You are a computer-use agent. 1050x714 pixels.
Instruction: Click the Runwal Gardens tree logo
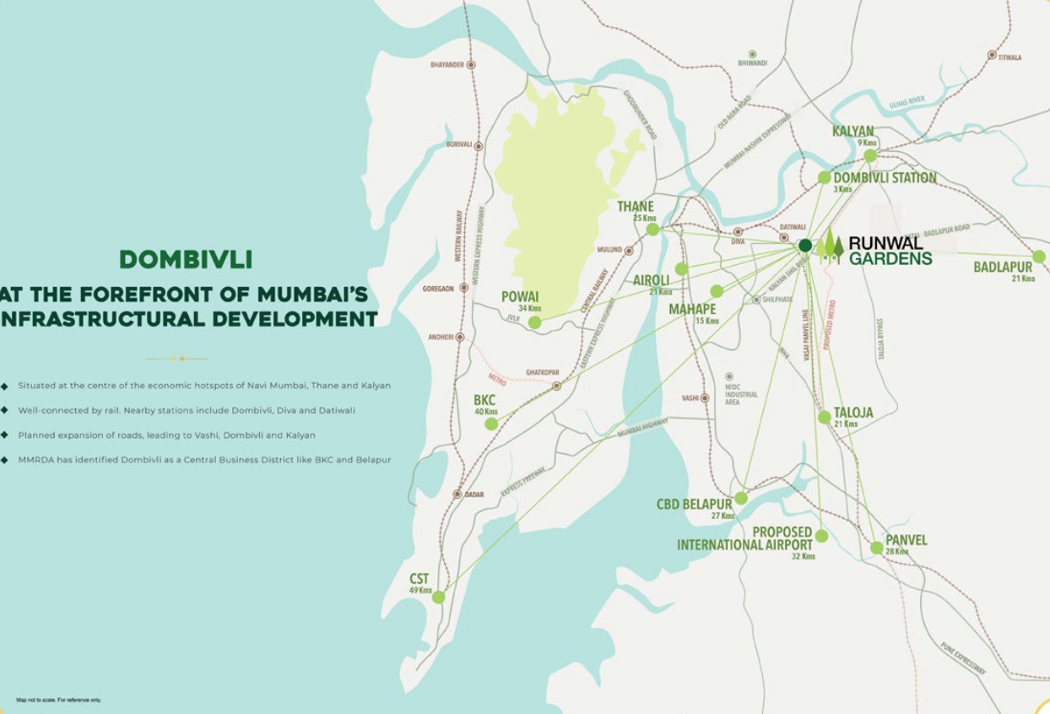(830, 246)
